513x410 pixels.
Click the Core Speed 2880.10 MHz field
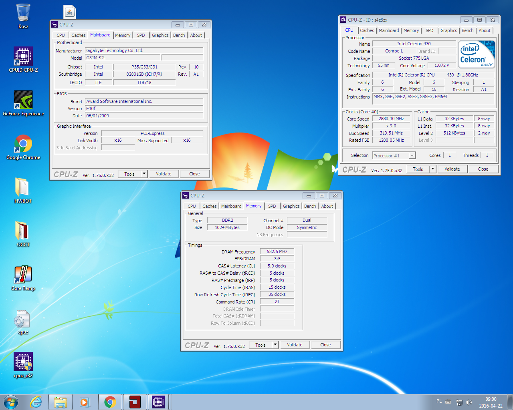click(391, 119)
